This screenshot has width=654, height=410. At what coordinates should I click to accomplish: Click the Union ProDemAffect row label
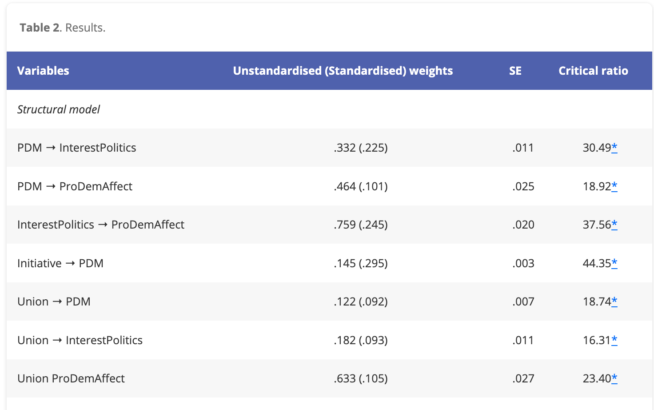coord(71,378)
